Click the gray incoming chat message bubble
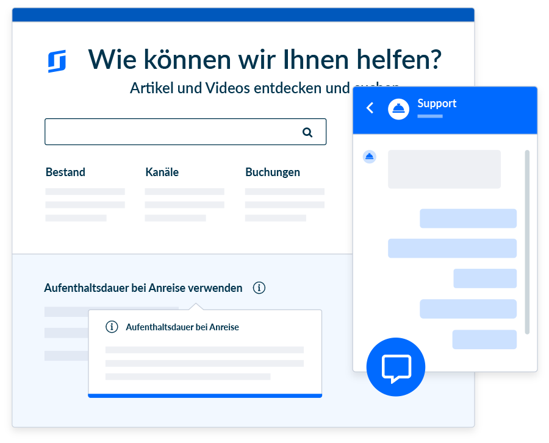 [444, 169]
